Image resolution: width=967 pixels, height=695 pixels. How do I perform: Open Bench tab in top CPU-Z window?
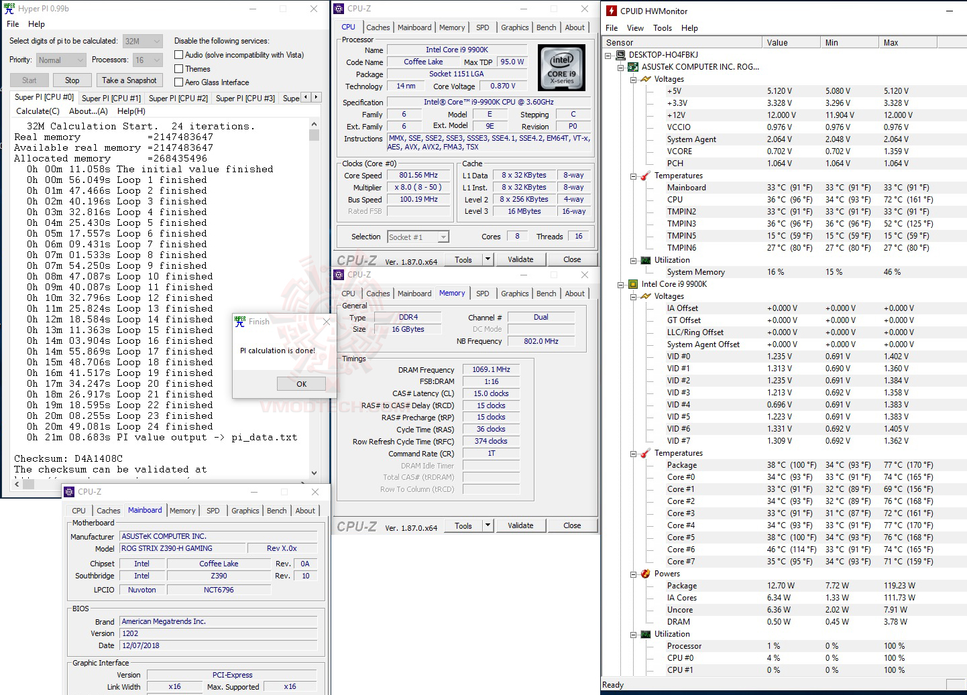pyautogui.click(x=547, y=27)
